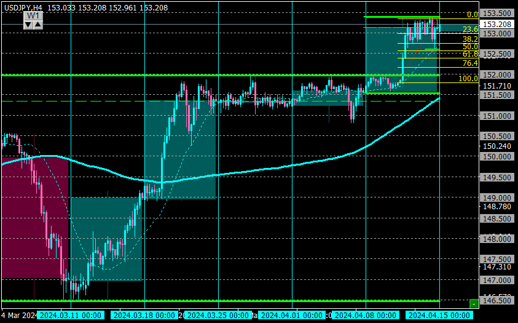This screenshot has height=323, width=518.
Task: Click the 2024.03.18 00:00 date marker
Action: (x=144, y=316)
